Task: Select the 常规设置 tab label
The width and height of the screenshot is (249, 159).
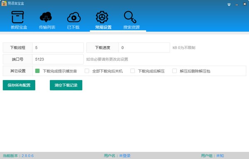Action: pos(103,27)
